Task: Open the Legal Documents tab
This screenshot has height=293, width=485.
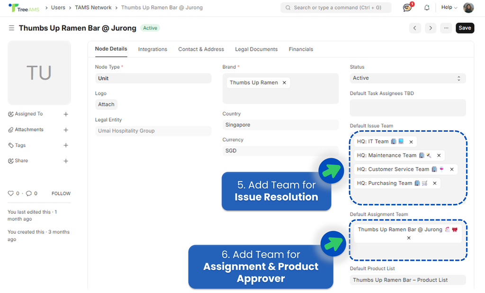Action: [x=256, y=49]
